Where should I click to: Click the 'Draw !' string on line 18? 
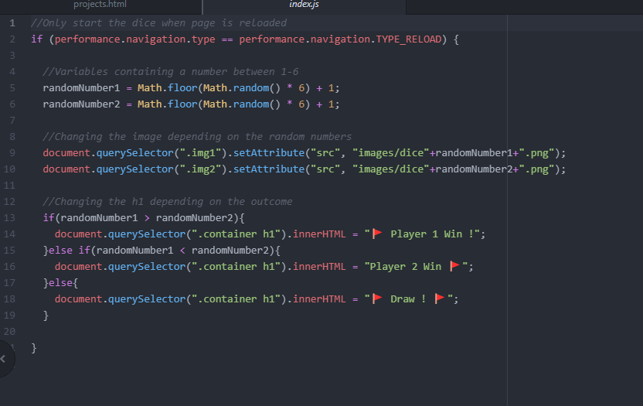[408, 299]
